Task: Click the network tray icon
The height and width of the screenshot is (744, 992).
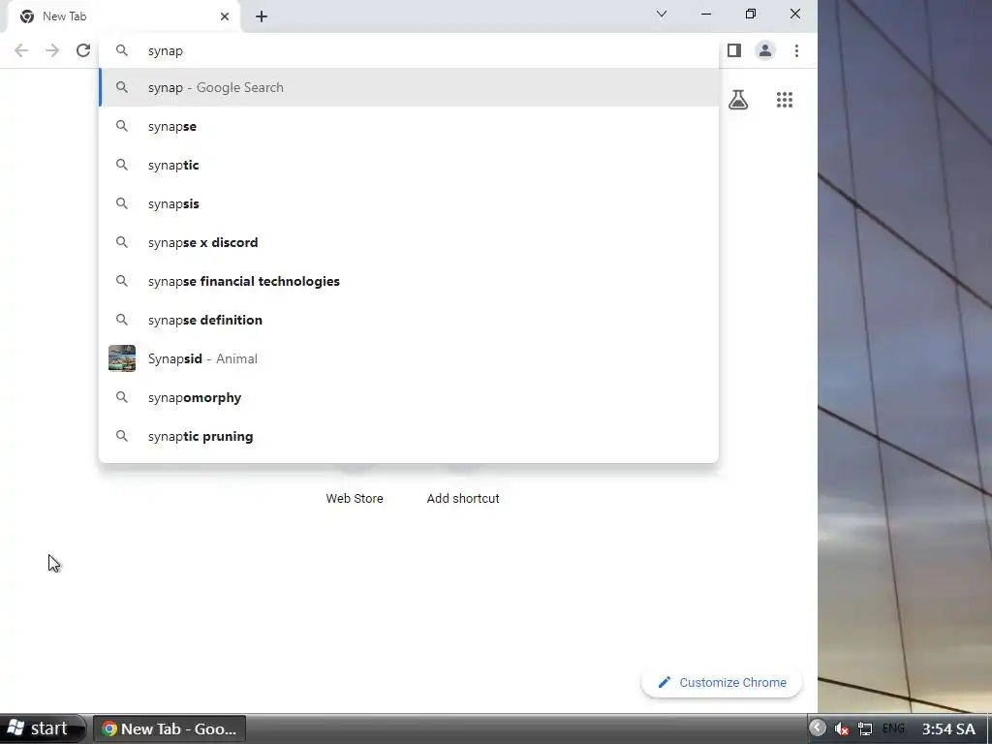Action: (865, 728)
